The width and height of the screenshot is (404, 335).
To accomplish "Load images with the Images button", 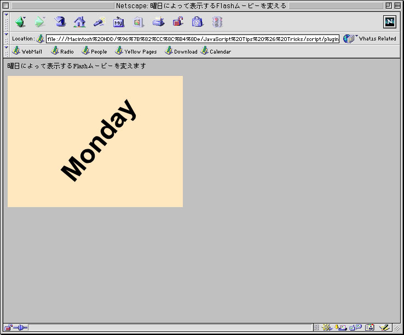I will 138,22.
